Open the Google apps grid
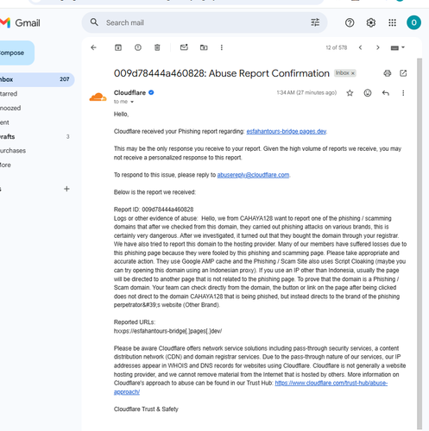The image size is (429, 431). [392, 22]
